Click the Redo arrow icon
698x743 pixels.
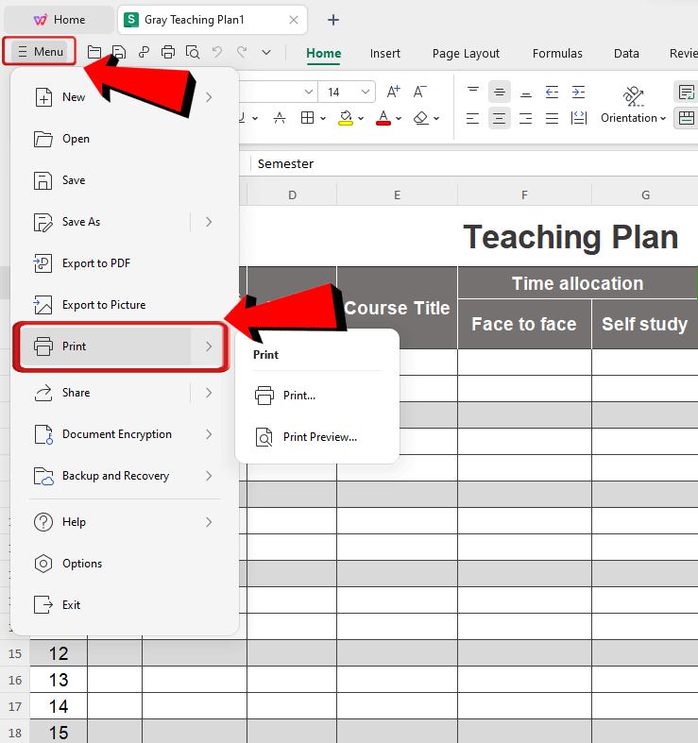click(242, 52)
